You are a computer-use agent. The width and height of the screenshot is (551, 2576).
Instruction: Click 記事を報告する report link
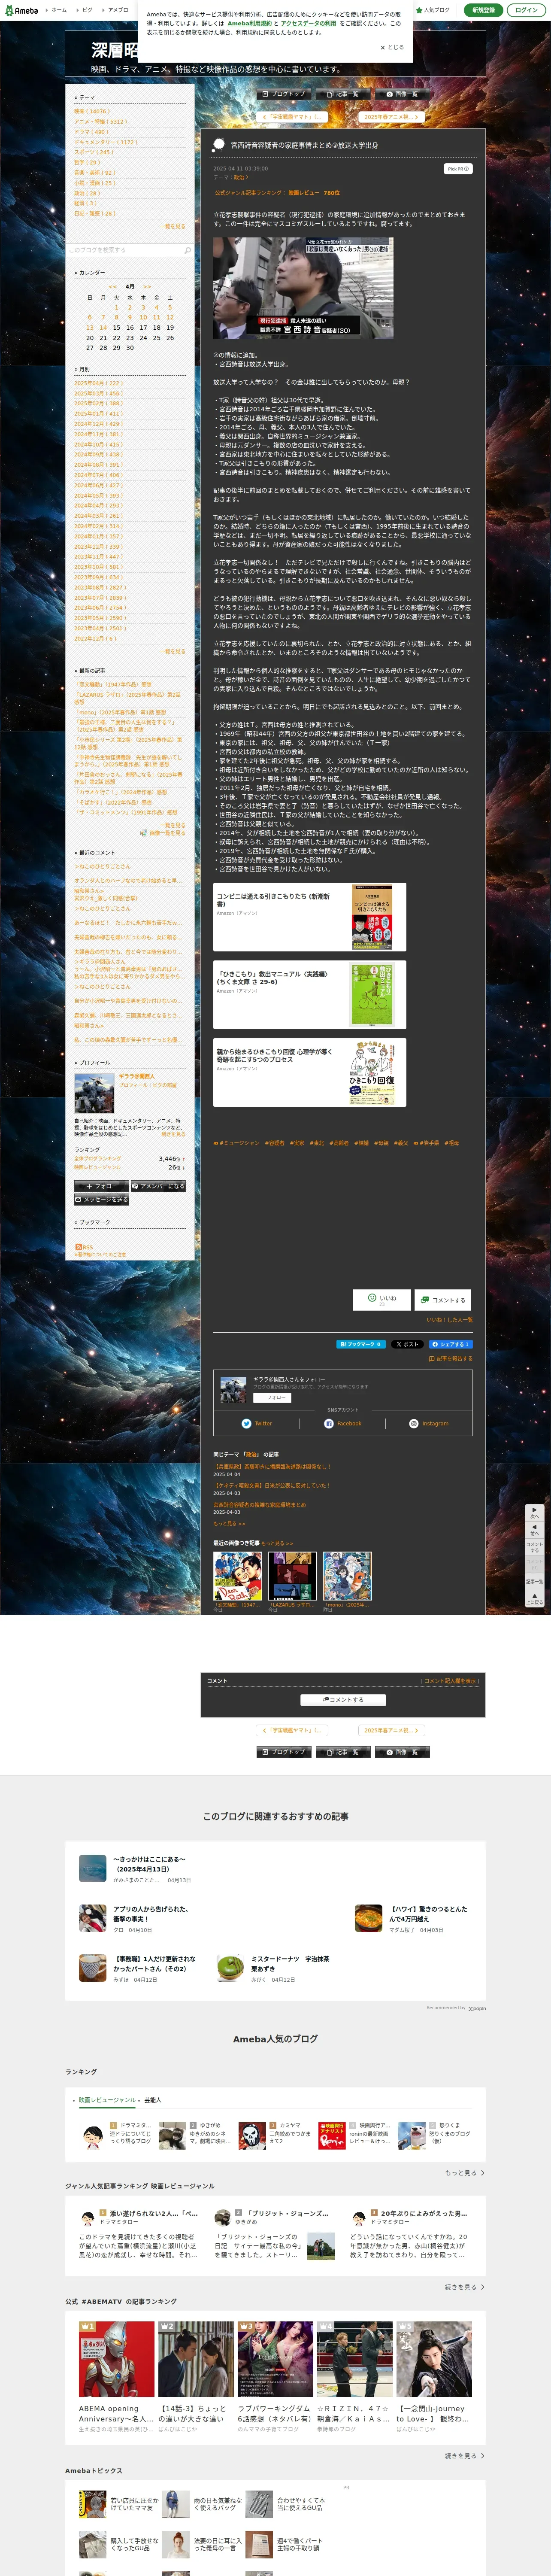coord(450,1358)
